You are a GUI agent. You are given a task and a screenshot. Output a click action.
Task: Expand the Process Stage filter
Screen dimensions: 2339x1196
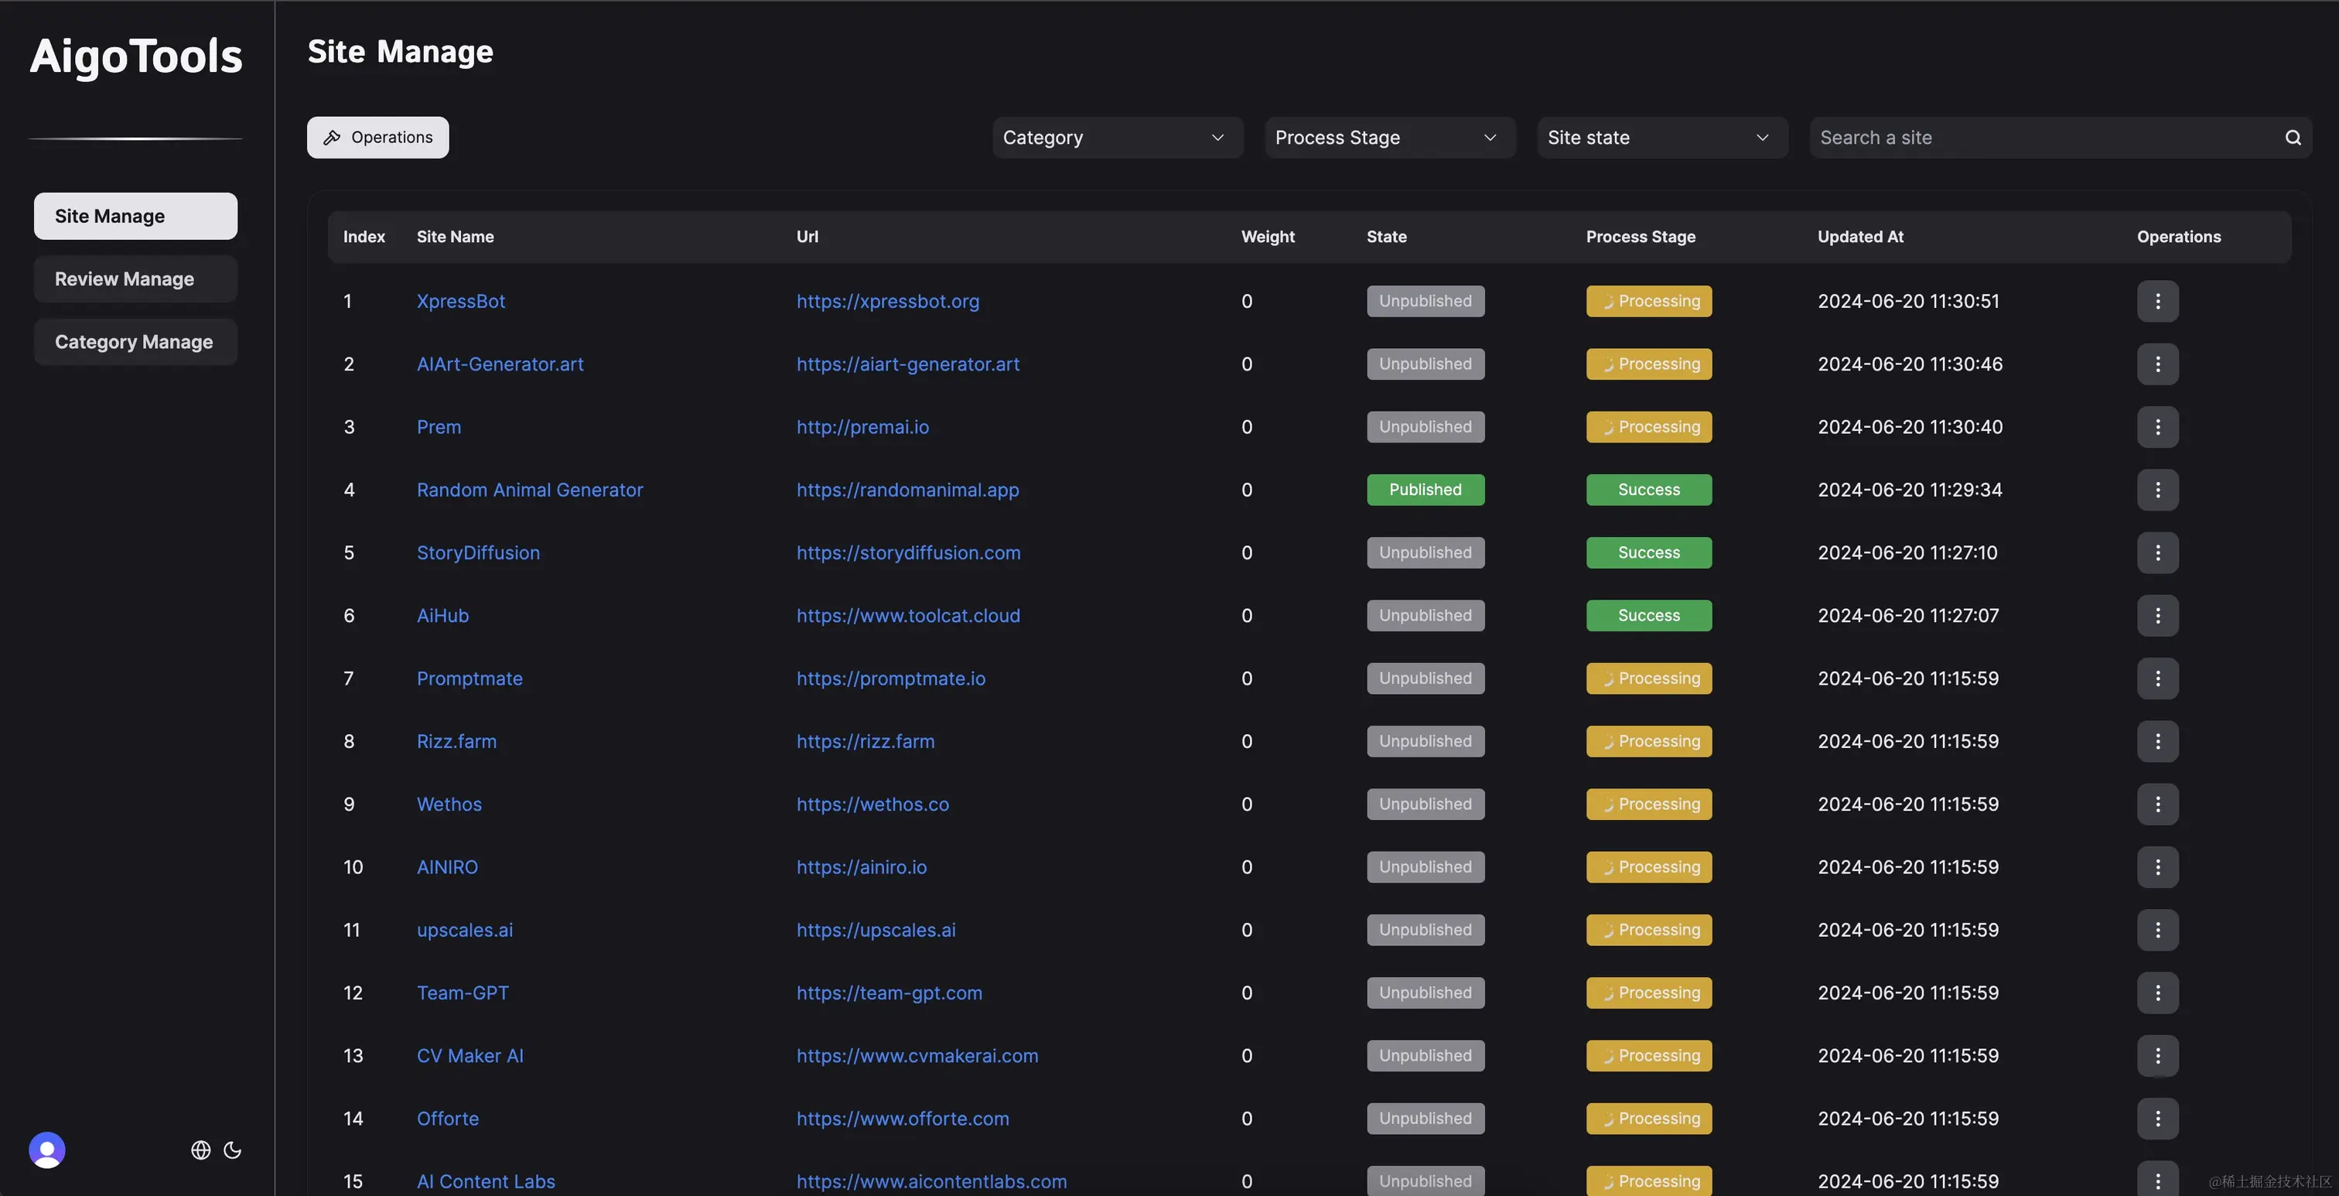1388,137
